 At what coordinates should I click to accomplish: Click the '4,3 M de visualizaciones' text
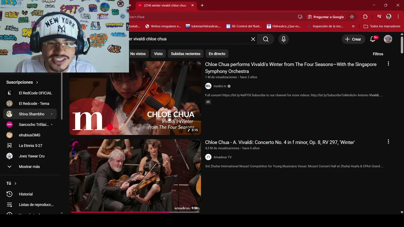coord(222,148)
